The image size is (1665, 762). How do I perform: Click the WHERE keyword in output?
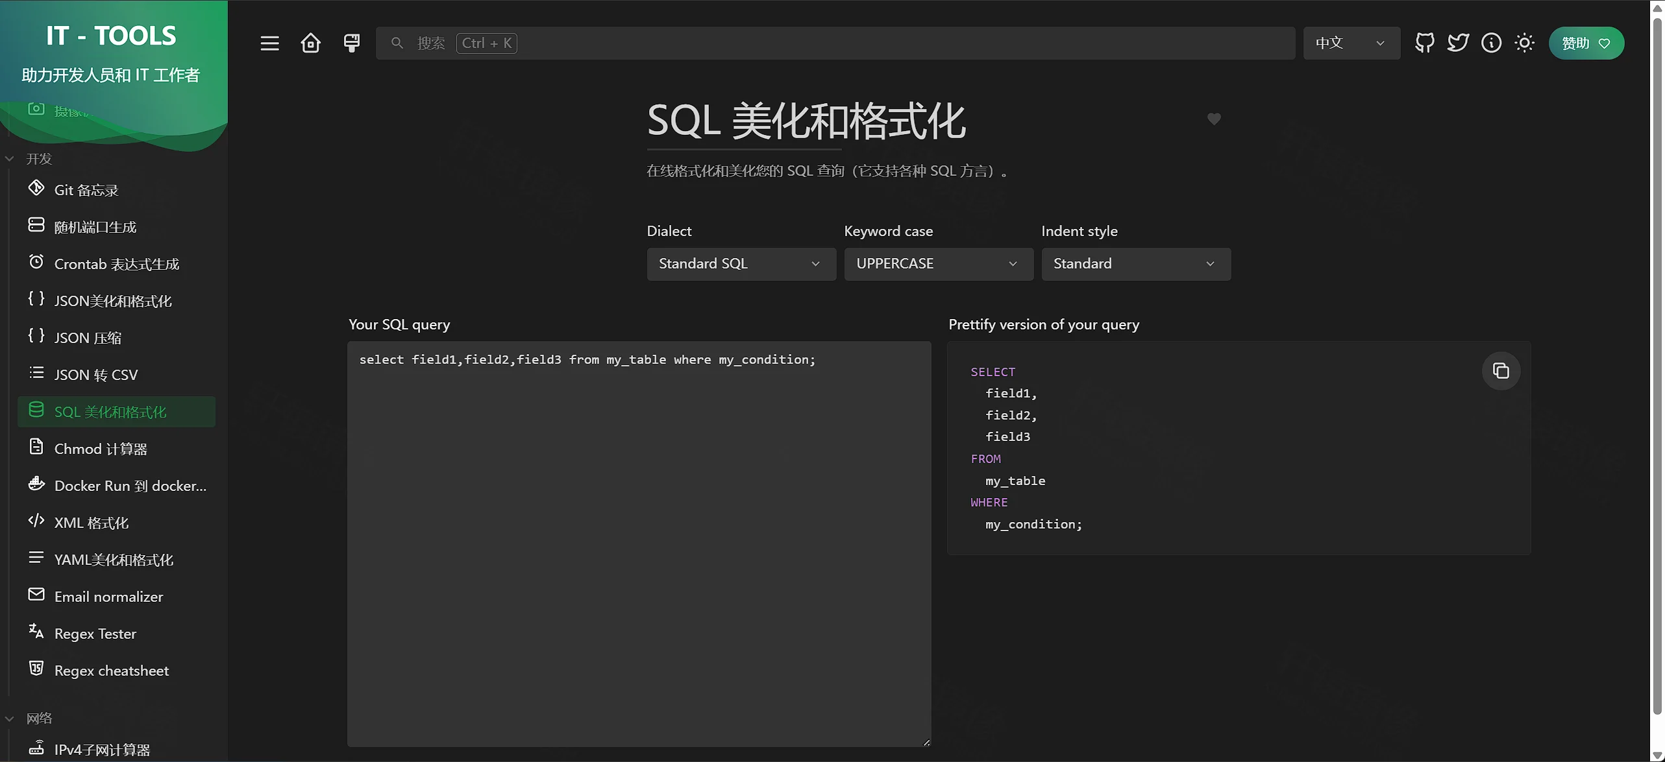click(x=989, y=503)
